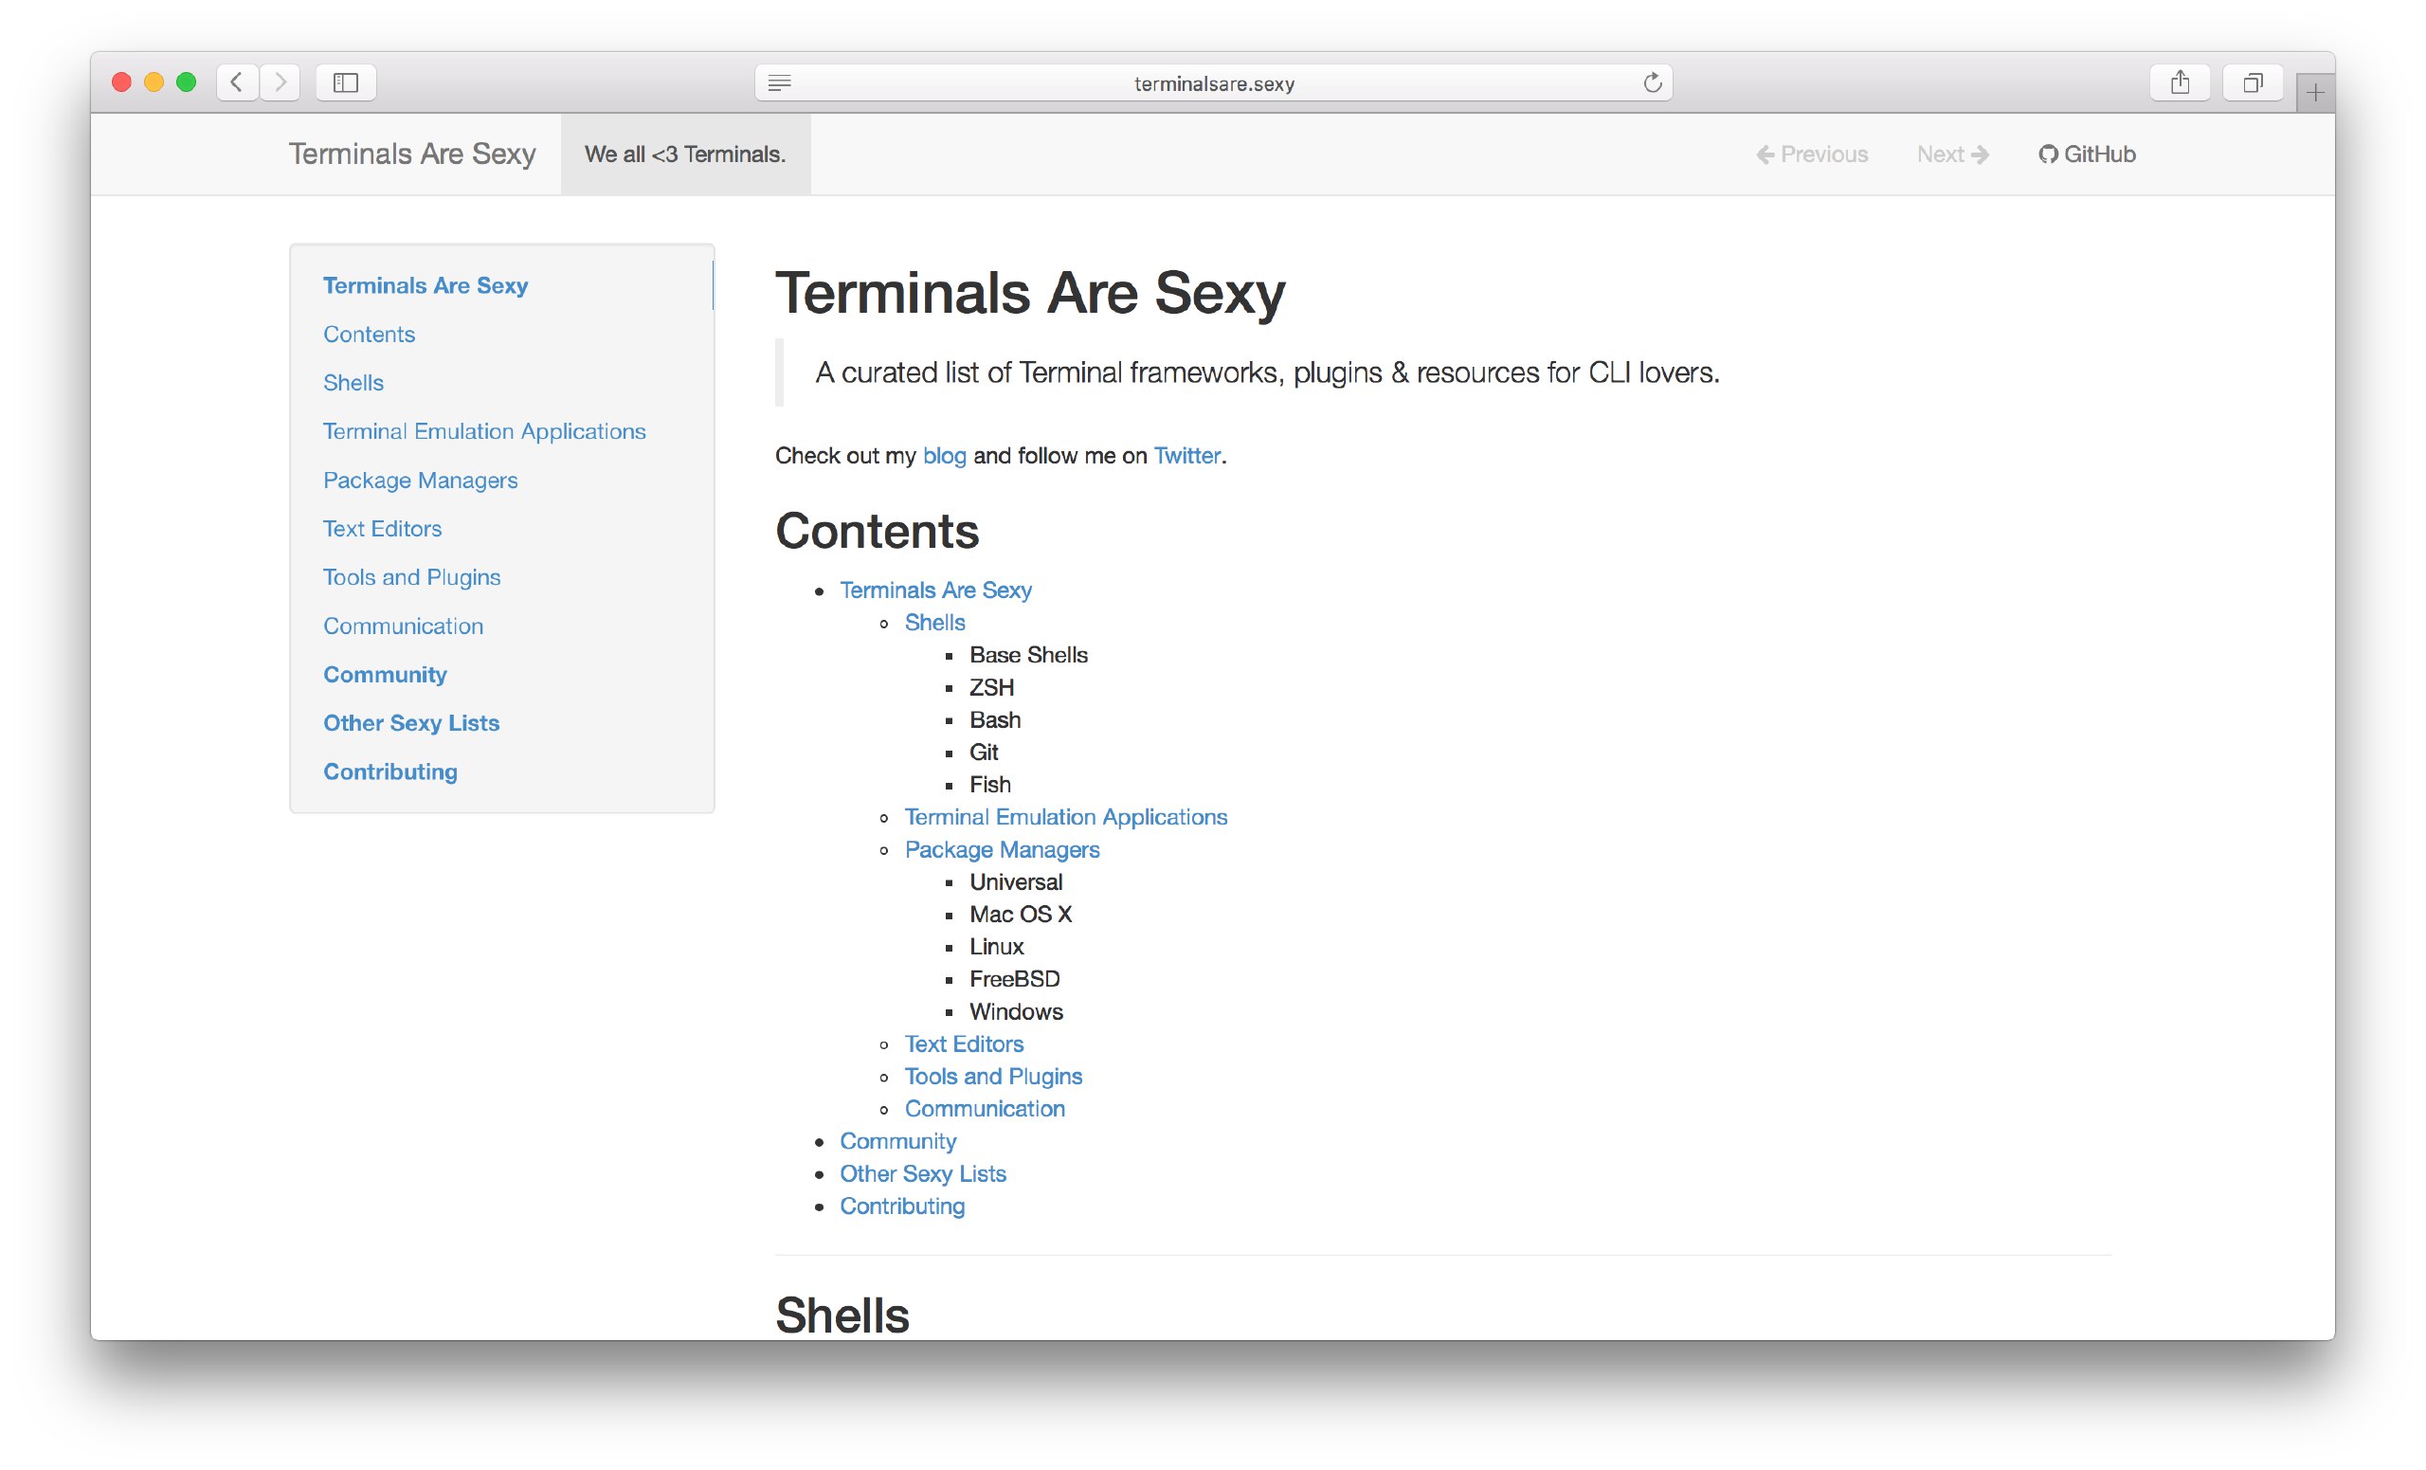
Task: Follow the 'blog' hyperlink
Action: click(944, 456)
